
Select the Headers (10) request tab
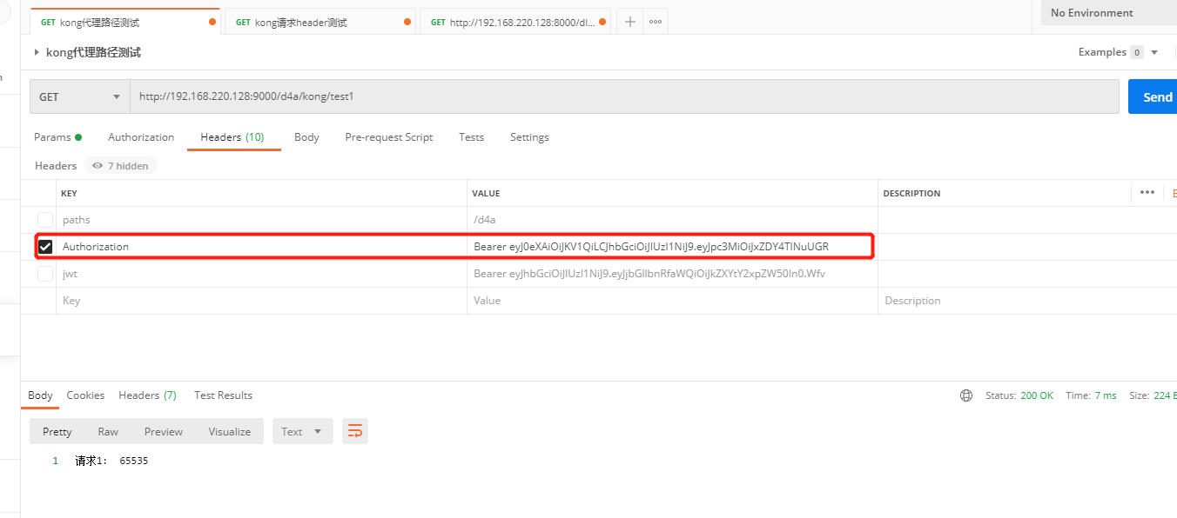232,137
